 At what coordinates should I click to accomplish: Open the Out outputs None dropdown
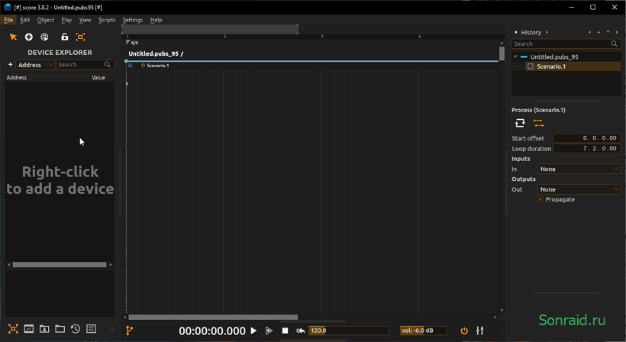click(x=579, y=189)
